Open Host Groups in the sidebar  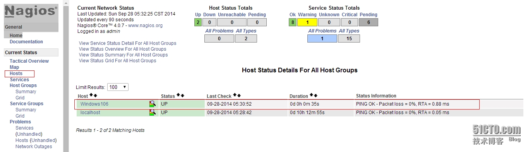pyautogui.click(x=23, y=85)
